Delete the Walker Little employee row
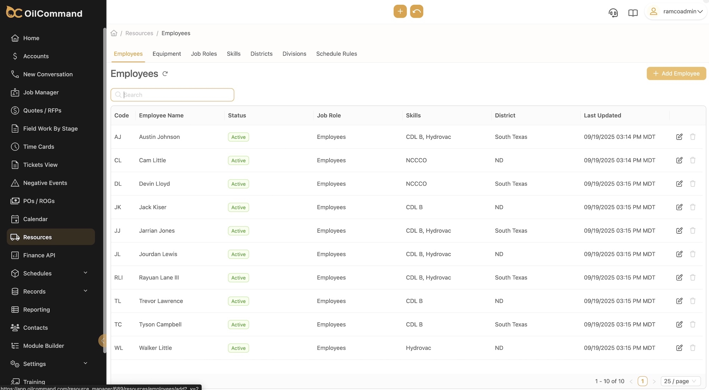The height and width of the screenshot is (390, 709). [693, 348]
